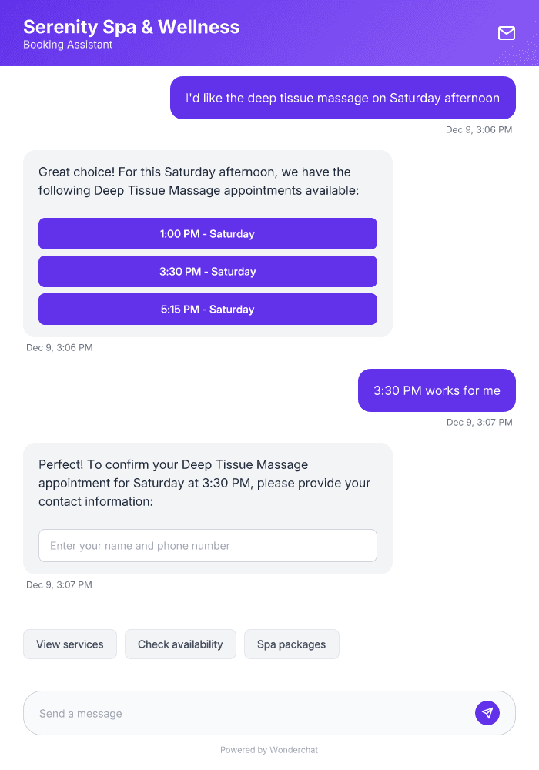
Task: Select the user's deep tissue massage message bubble
Action: (342, 98)
